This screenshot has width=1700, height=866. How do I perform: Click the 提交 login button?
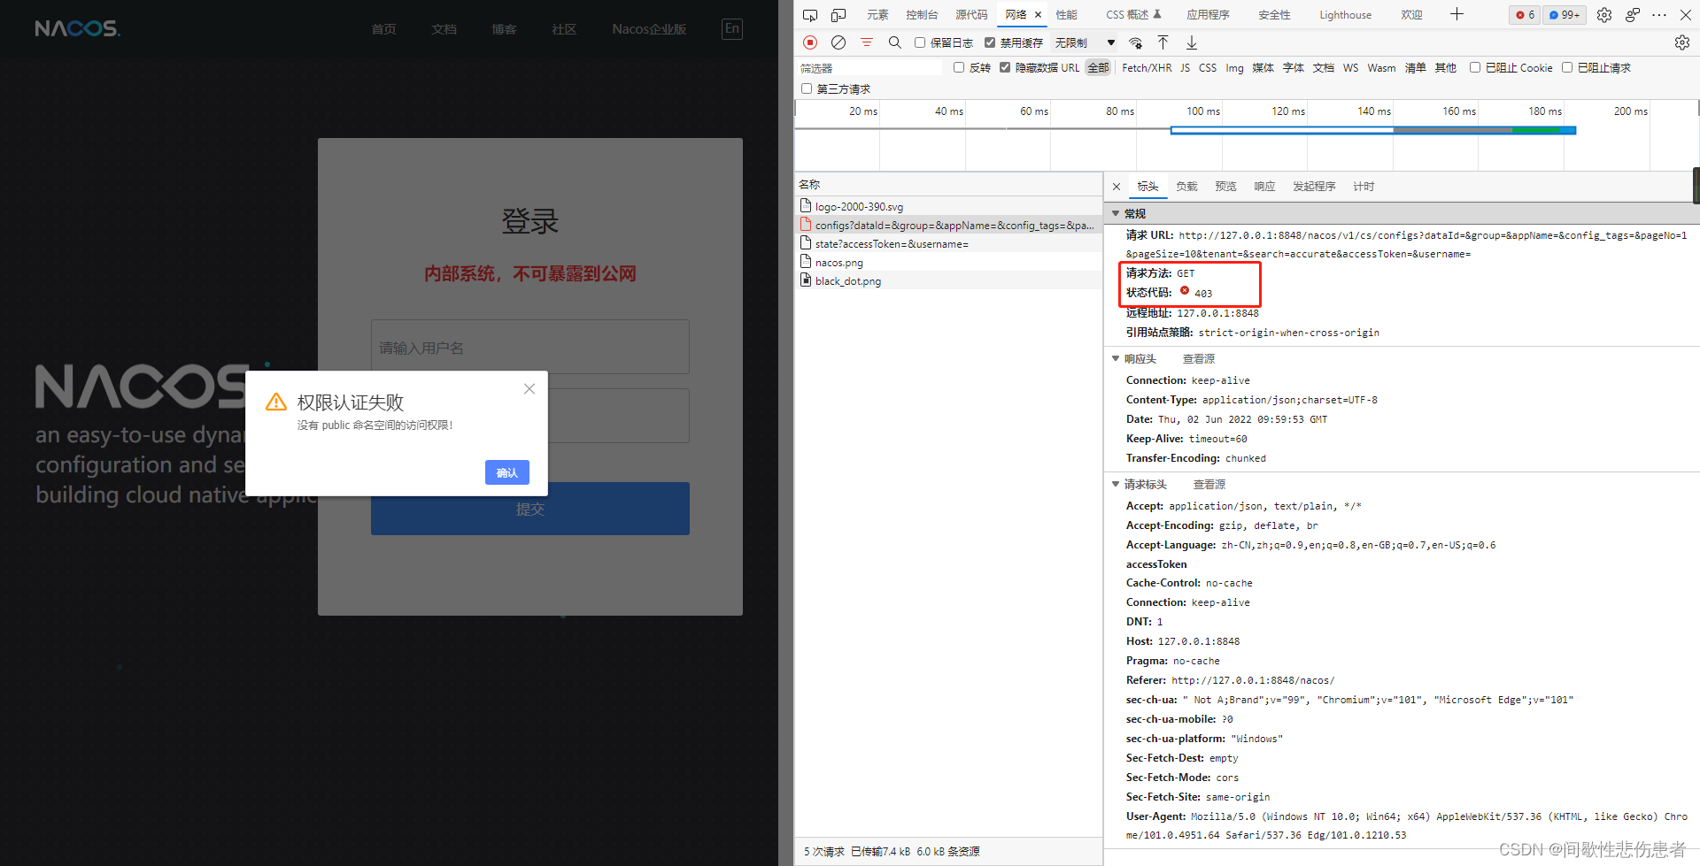(530, 509)
